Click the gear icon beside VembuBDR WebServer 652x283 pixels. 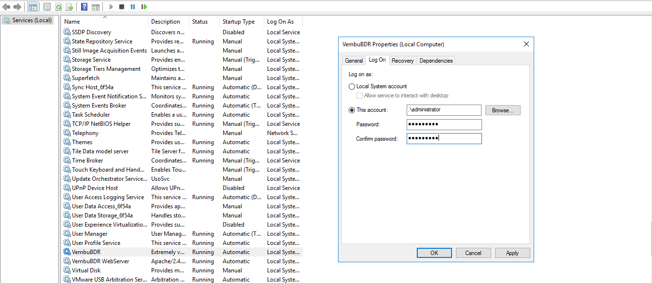tap(67, 261)
